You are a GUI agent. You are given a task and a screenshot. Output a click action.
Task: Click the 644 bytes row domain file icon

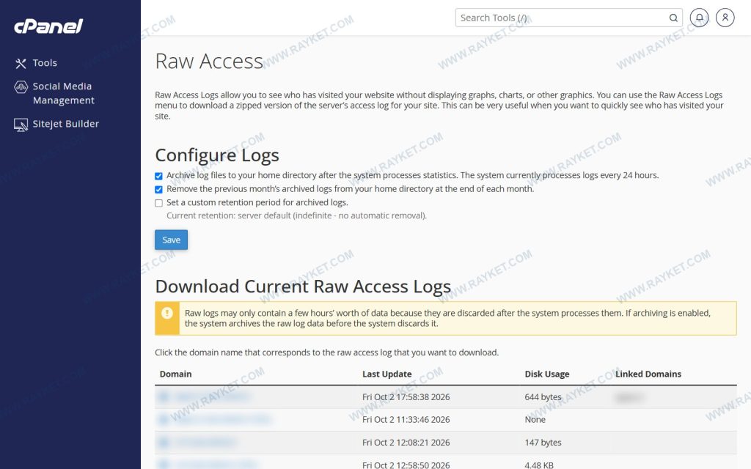pyautogui.click(x=164, y=396)
